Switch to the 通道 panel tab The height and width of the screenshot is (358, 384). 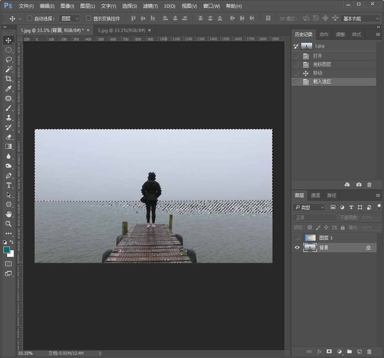(315, 196)
